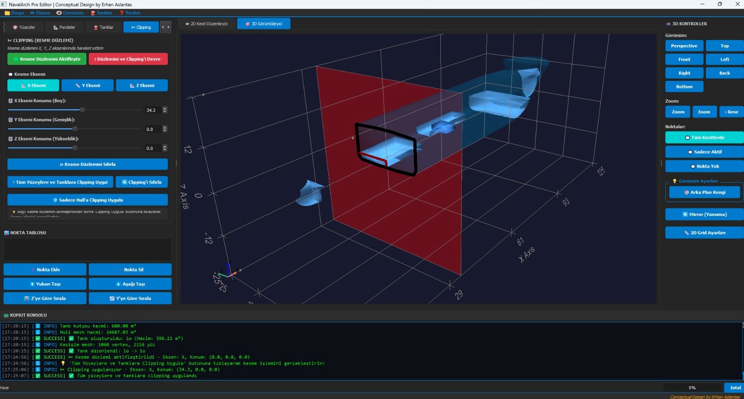Switch 3D view to Front
Viewport: 744px width, 399px height.
point(684,59)
